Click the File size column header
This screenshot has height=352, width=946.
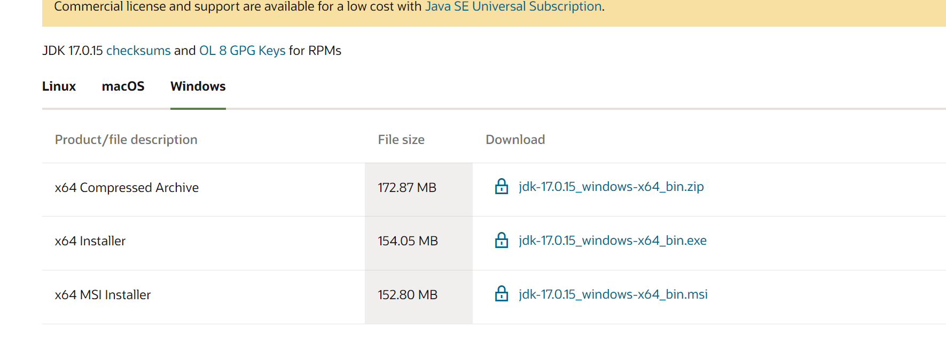(x=401, y=140)
